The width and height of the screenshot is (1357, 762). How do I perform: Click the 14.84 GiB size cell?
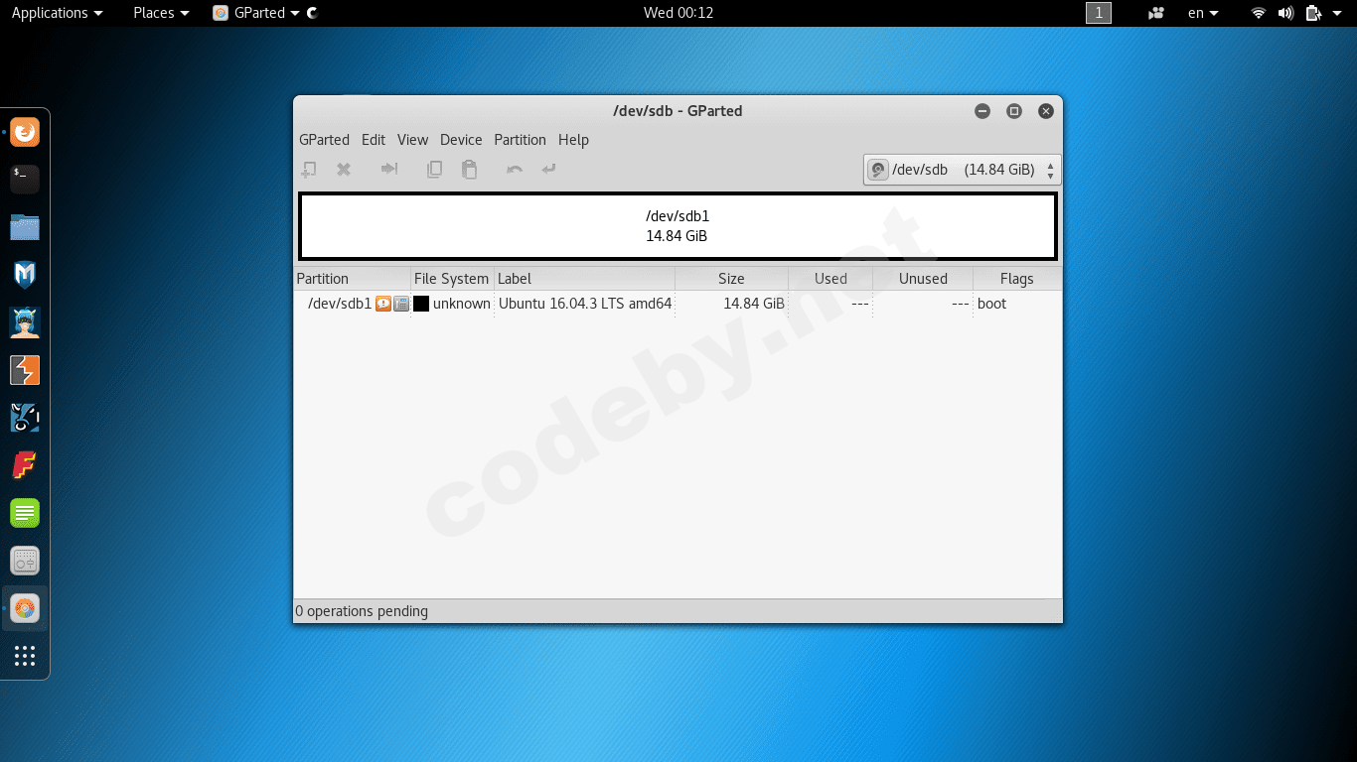coord(754,304)
